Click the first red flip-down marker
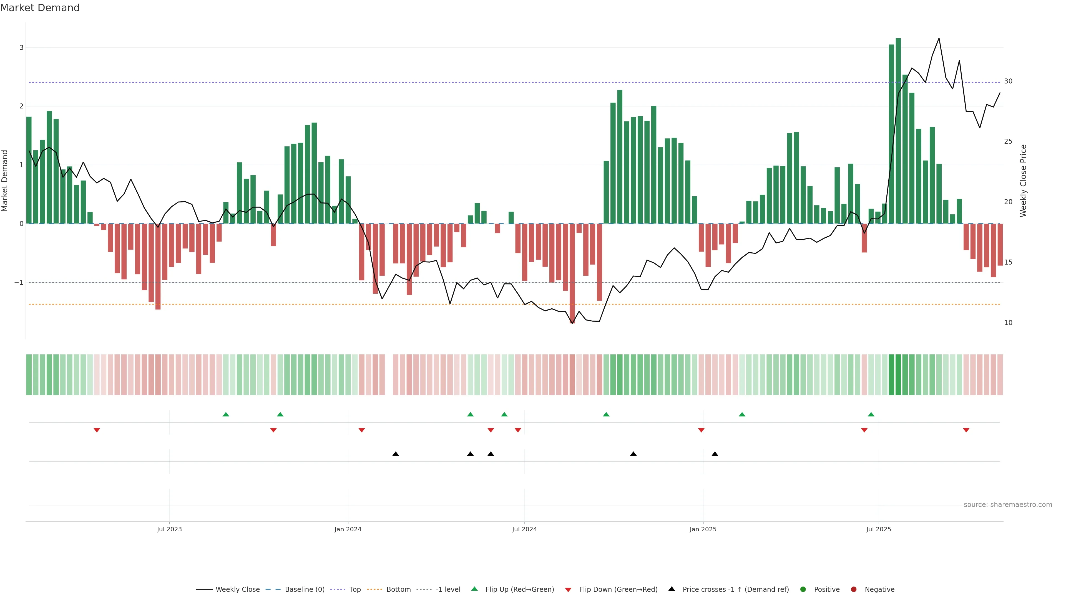Screen dimensions: 1066x599 tap(97, 430)
